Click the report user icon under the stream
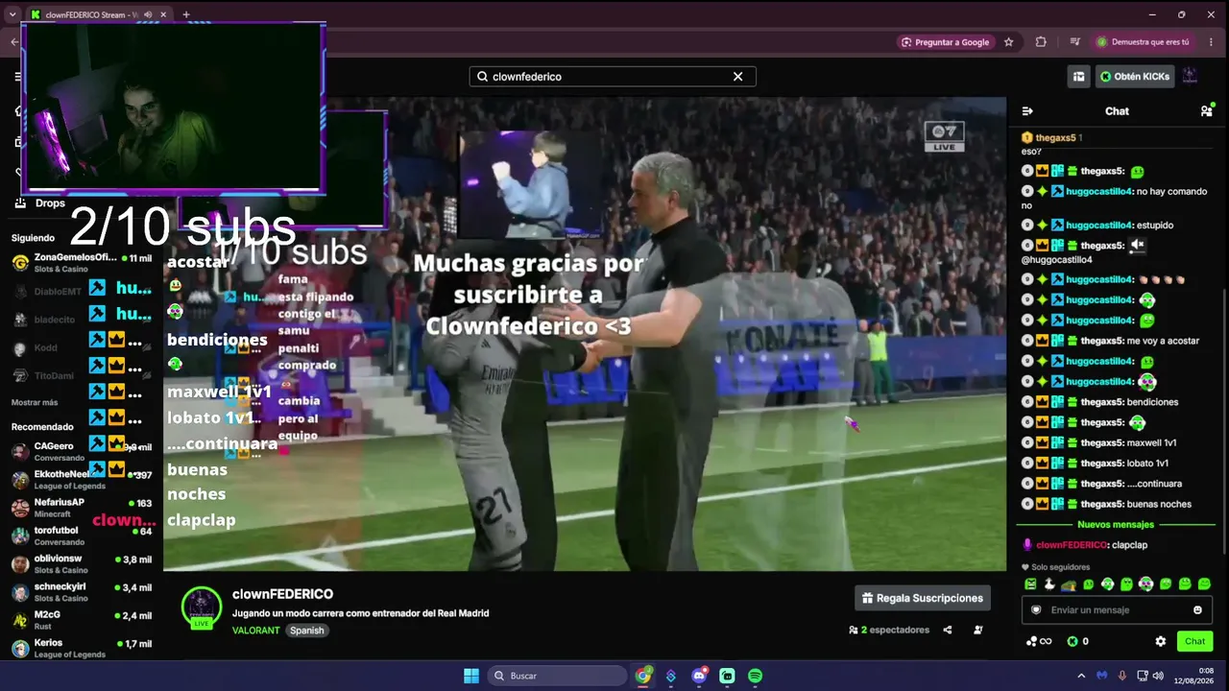 pos(978,630)
